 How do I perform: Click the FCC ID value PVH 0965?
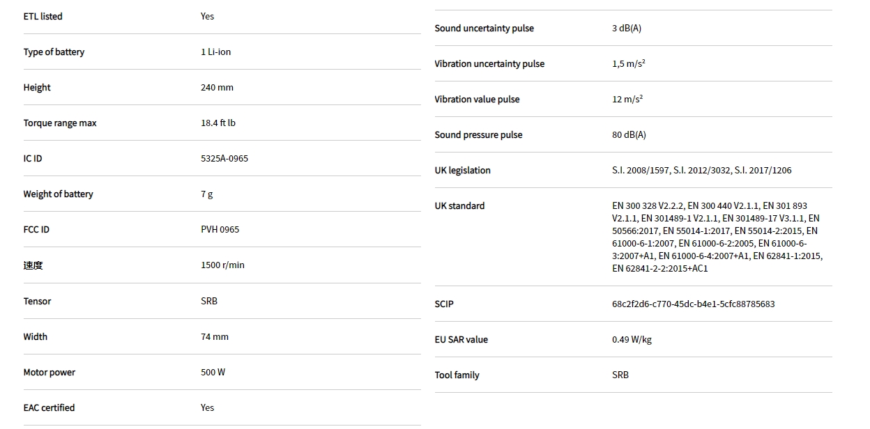[220, 229]
